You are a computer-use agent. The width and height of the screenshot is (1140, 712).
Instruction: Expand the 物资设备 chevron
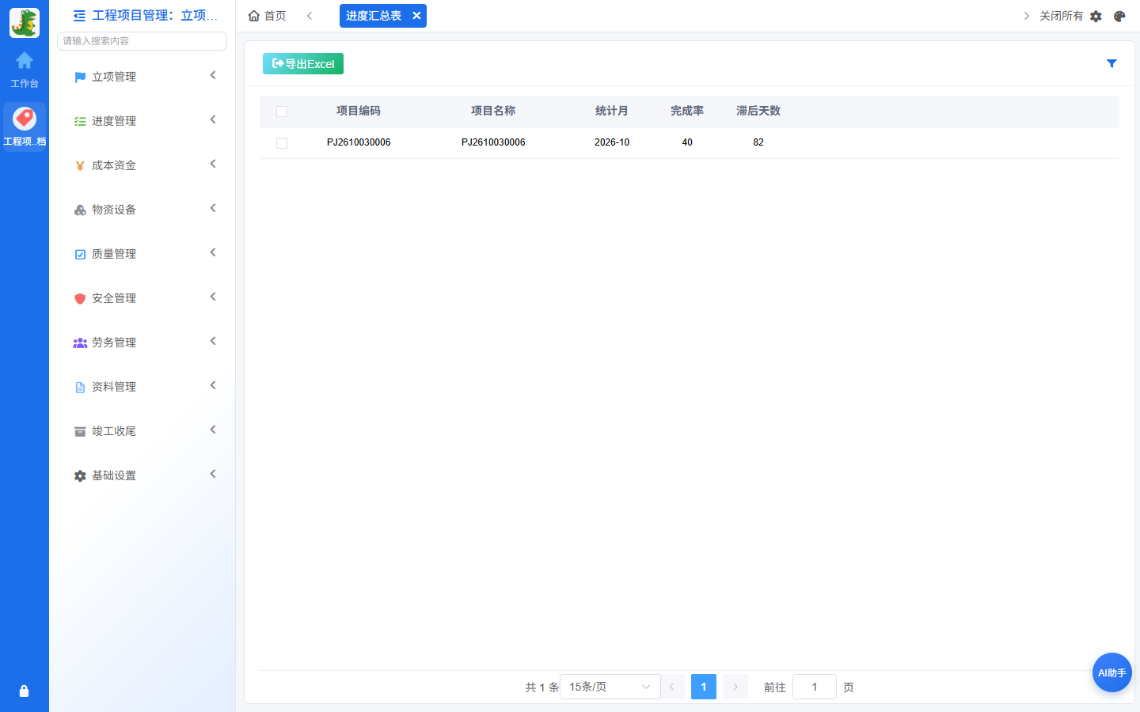point(213,208)
